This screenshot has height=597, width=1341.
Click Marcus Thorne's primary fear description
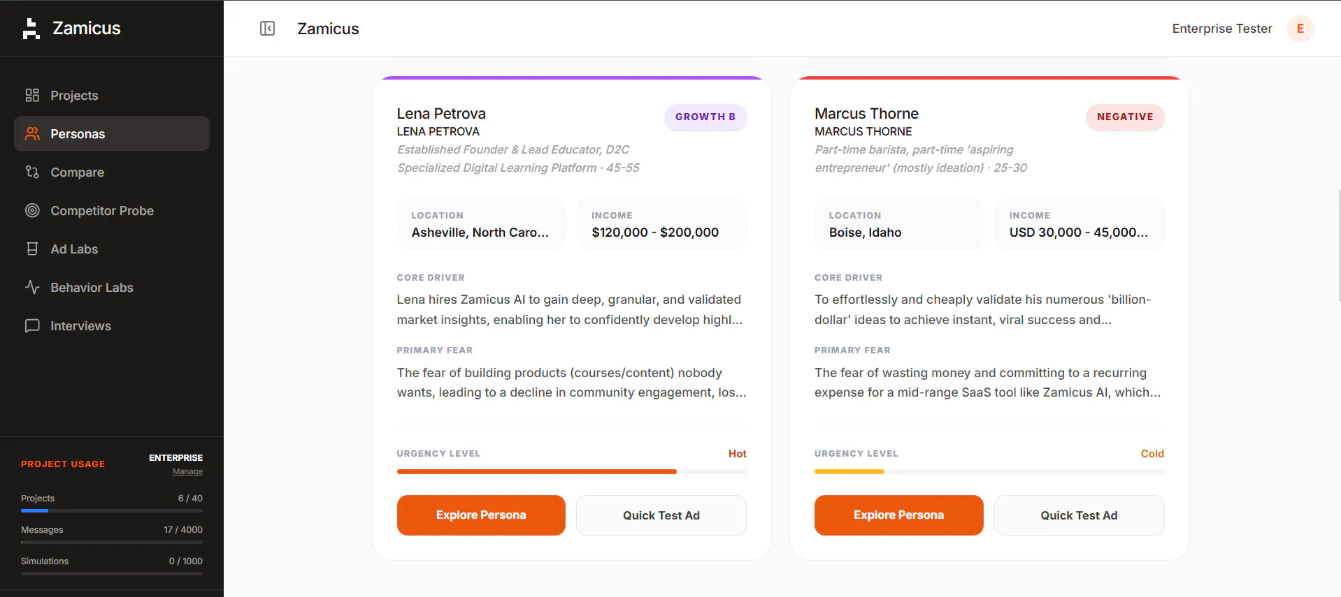tap(987, 383)
